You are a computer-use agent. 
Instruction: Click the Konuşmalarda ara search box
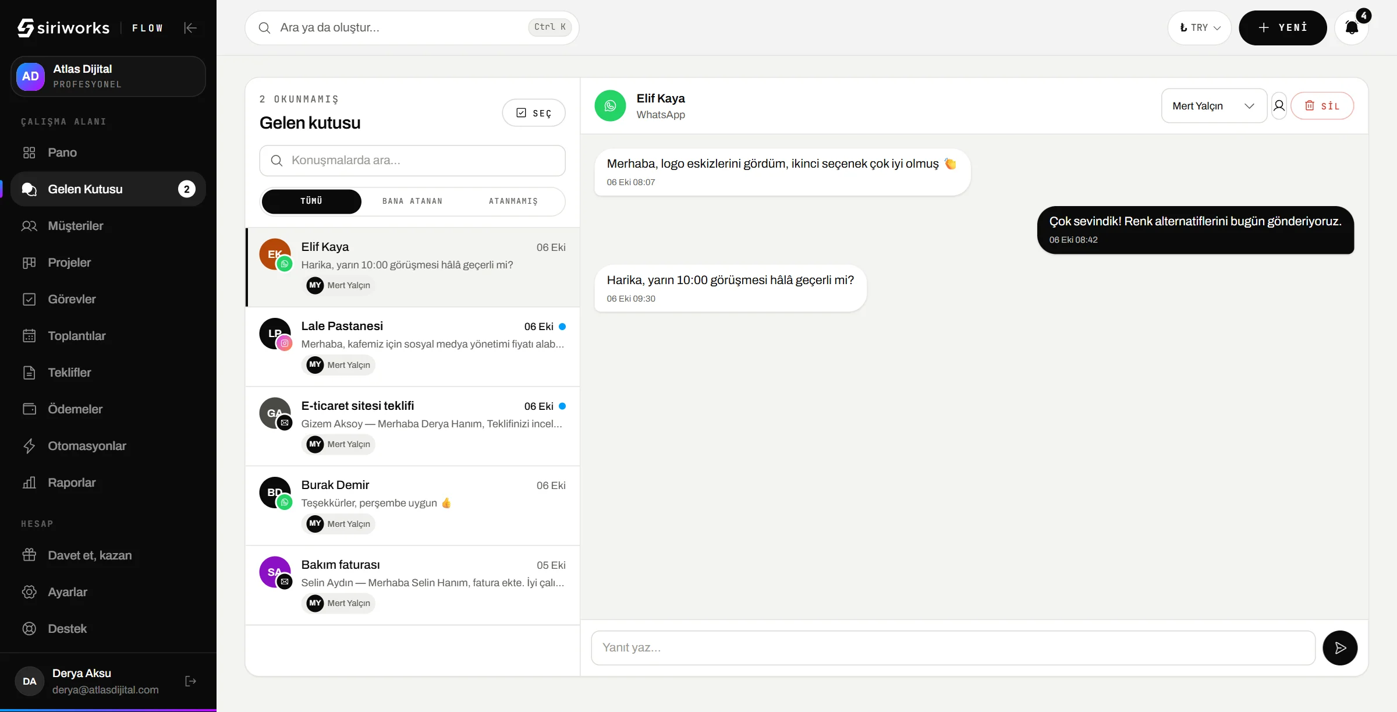tap(412, 160)
